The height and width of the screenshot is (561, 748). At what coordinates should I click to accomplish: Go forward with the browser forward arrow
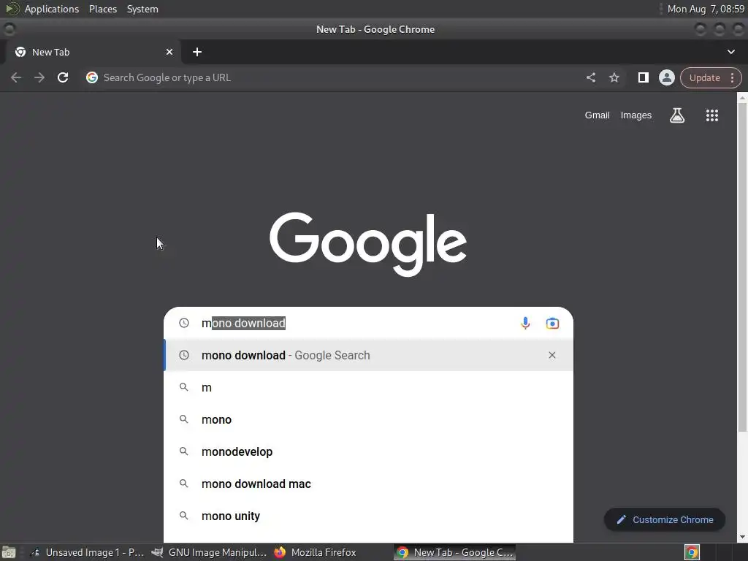[39, 77]
